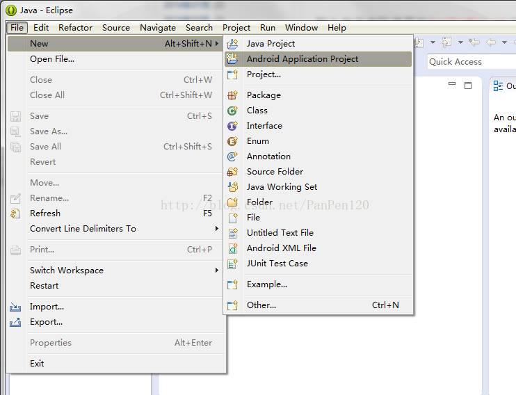This screenshot has height=395, width=516.
Task: Select Restart in File menu
Action: coord(115,286)
